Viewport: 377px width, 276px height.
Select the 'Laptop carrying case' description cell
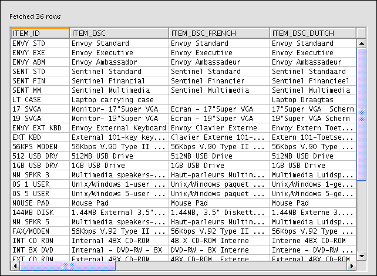click(x=119, y=100)
